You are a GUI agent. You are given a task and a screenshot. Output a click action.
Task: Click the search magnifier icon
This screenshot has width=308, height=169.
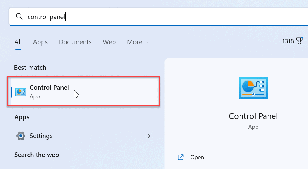tap(19, 17)
